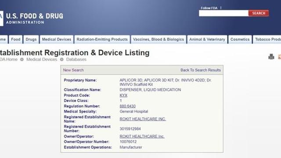
Task: Click the DISPENSER, LIQUID MEDICATION text
Action: point(150,90)
